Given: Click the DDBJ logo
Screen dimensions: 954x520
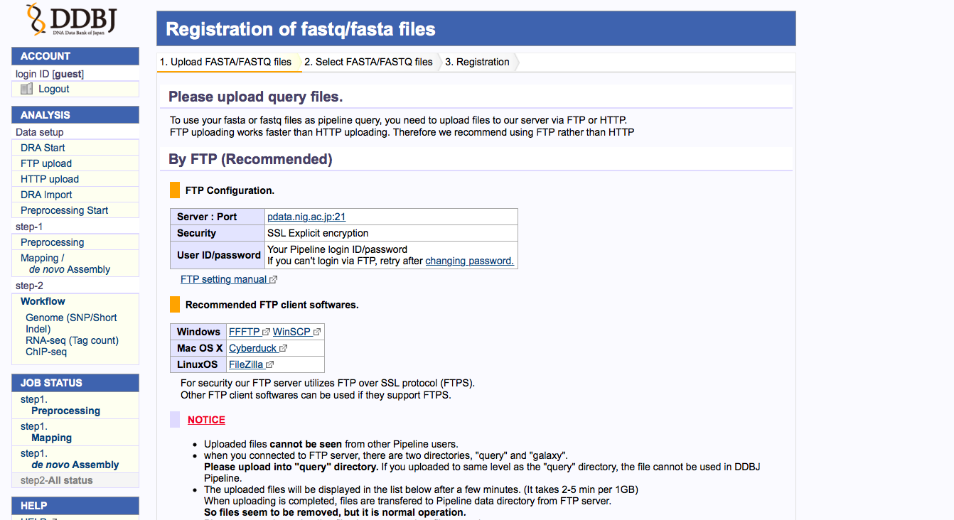Looking at the screenshot, I should (x=71, y=21).
